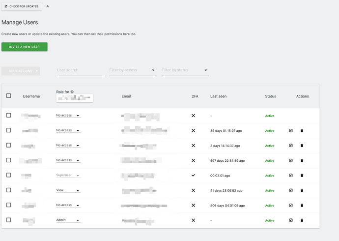This screenshot has width=339, height=241.
Task: Check the box for the user with no last seen and No access
Action: click(9, 115)
